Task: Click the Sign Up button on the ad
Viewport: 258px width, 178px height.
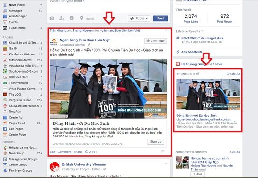Action: 156,142
